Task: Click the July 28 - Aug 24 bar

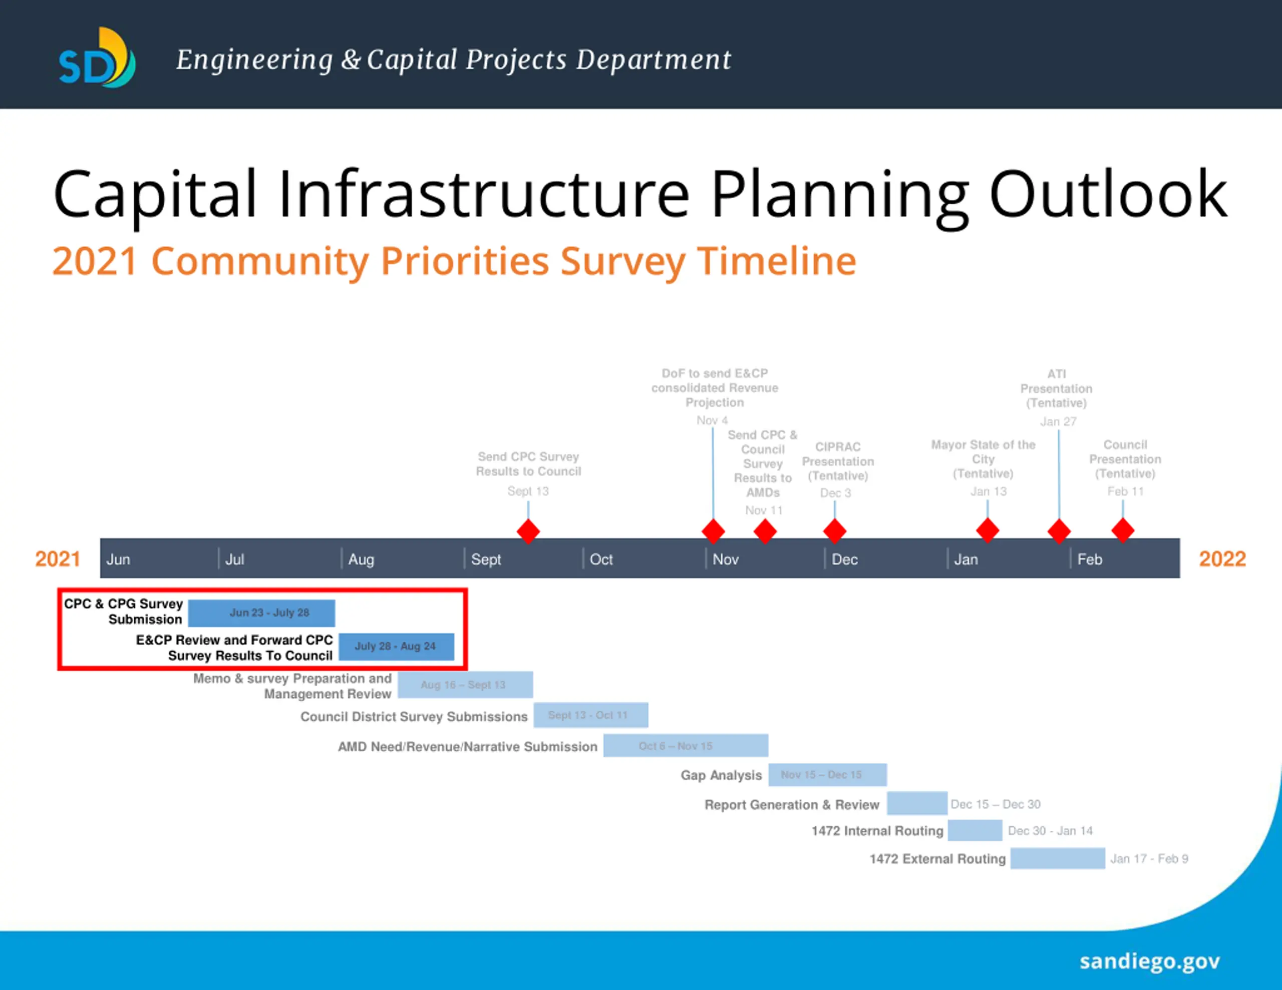Action: pos(397,646)
